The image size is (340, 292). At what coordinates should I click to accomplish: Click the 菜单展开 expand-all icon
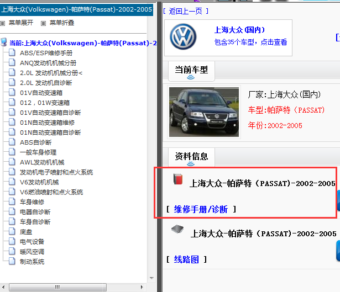[2, 23]
